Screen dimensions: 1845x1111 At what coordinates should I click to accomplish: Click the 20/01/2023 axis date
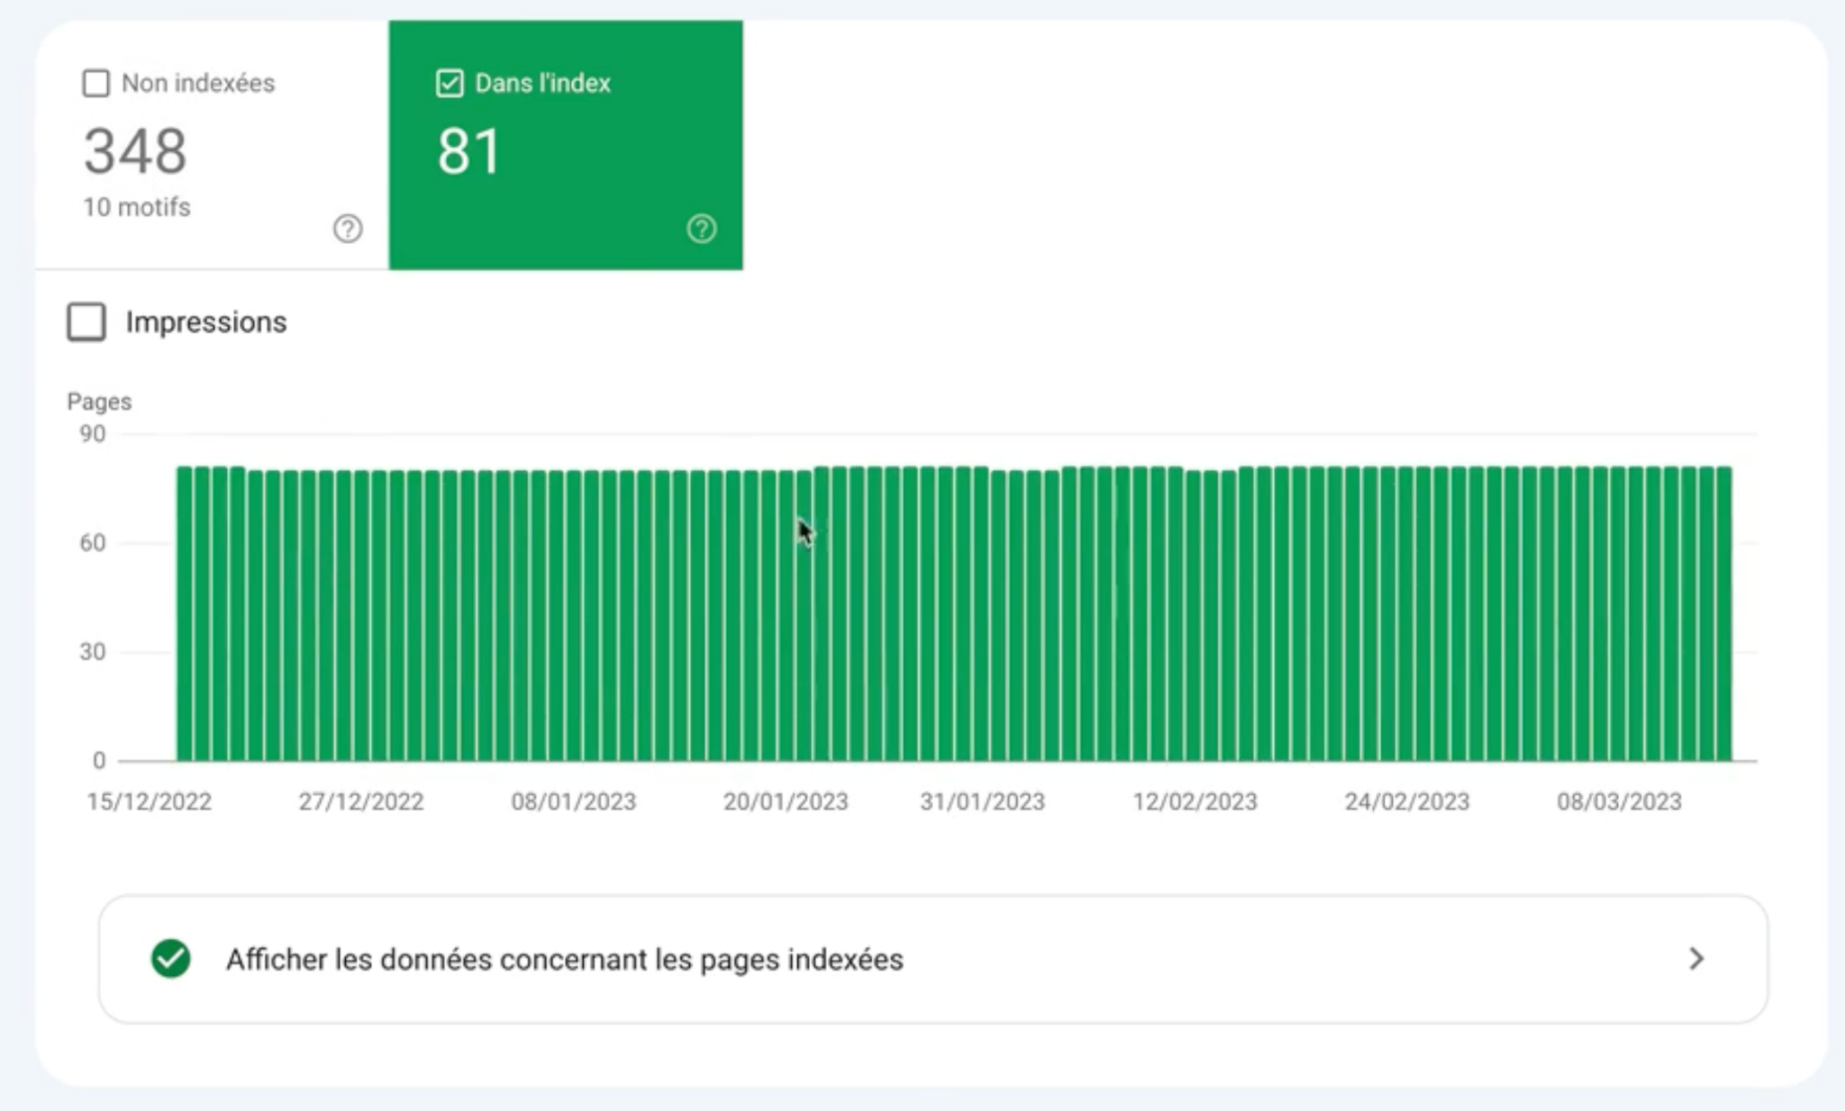786,801
